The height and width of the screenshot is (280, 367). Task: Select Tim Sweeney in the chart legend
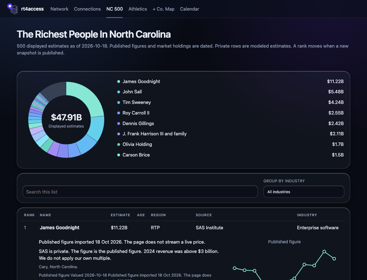tap(137, 102)
